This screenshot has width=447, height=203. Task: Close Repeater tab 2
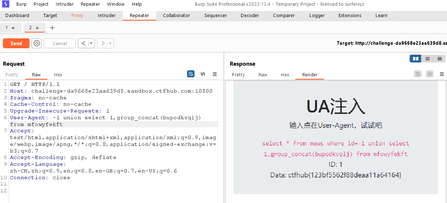pos(37,28)
